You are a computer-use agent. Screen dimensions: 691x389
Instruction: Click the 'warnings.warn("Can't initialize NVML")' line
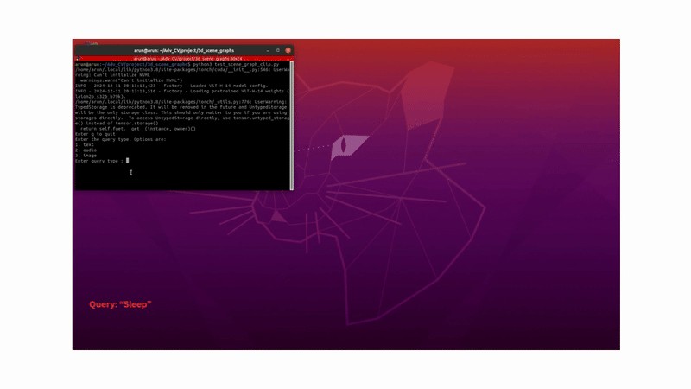tap(131, 80)
